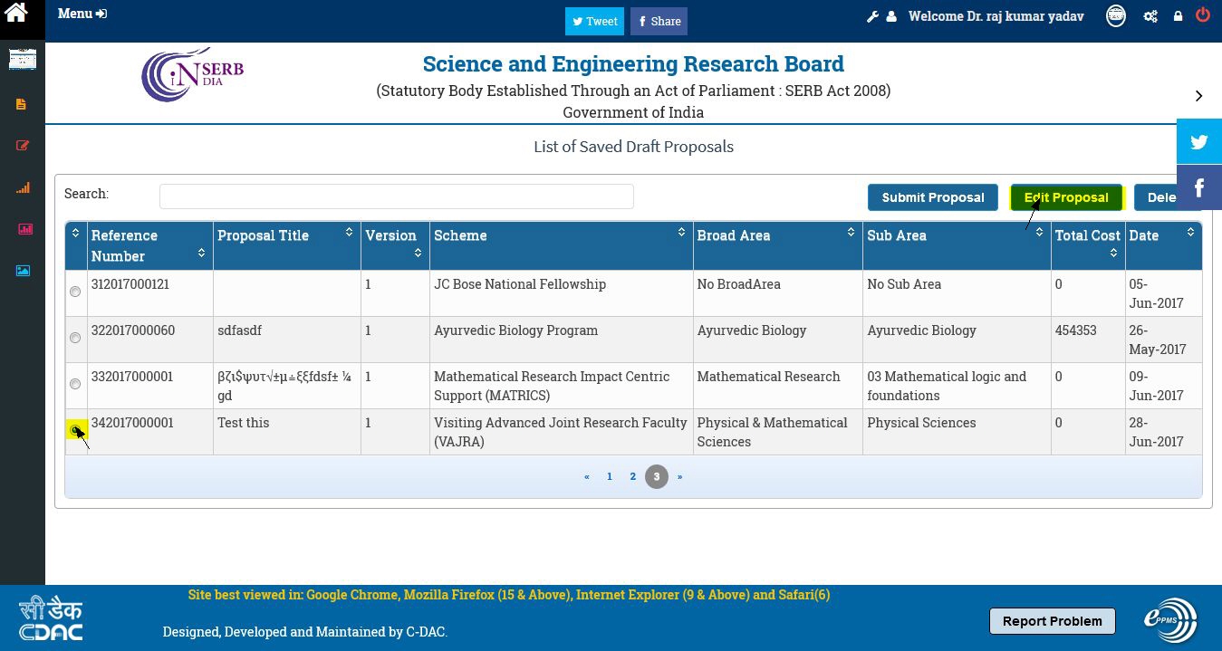
Task: Click the red power logout icon
Action: point(1203,15)
